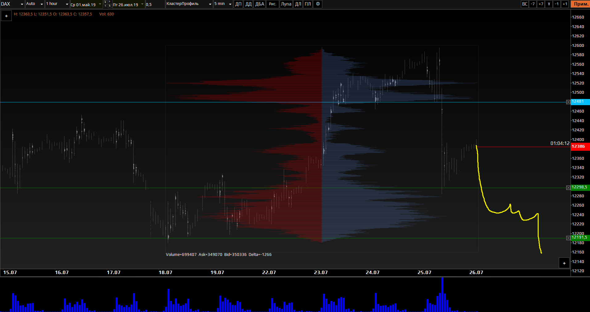Expand the 1 hour timeframe dropdown
Image resolution: width=590 pixels, height=312 pixels.
(x=57, y=4)
